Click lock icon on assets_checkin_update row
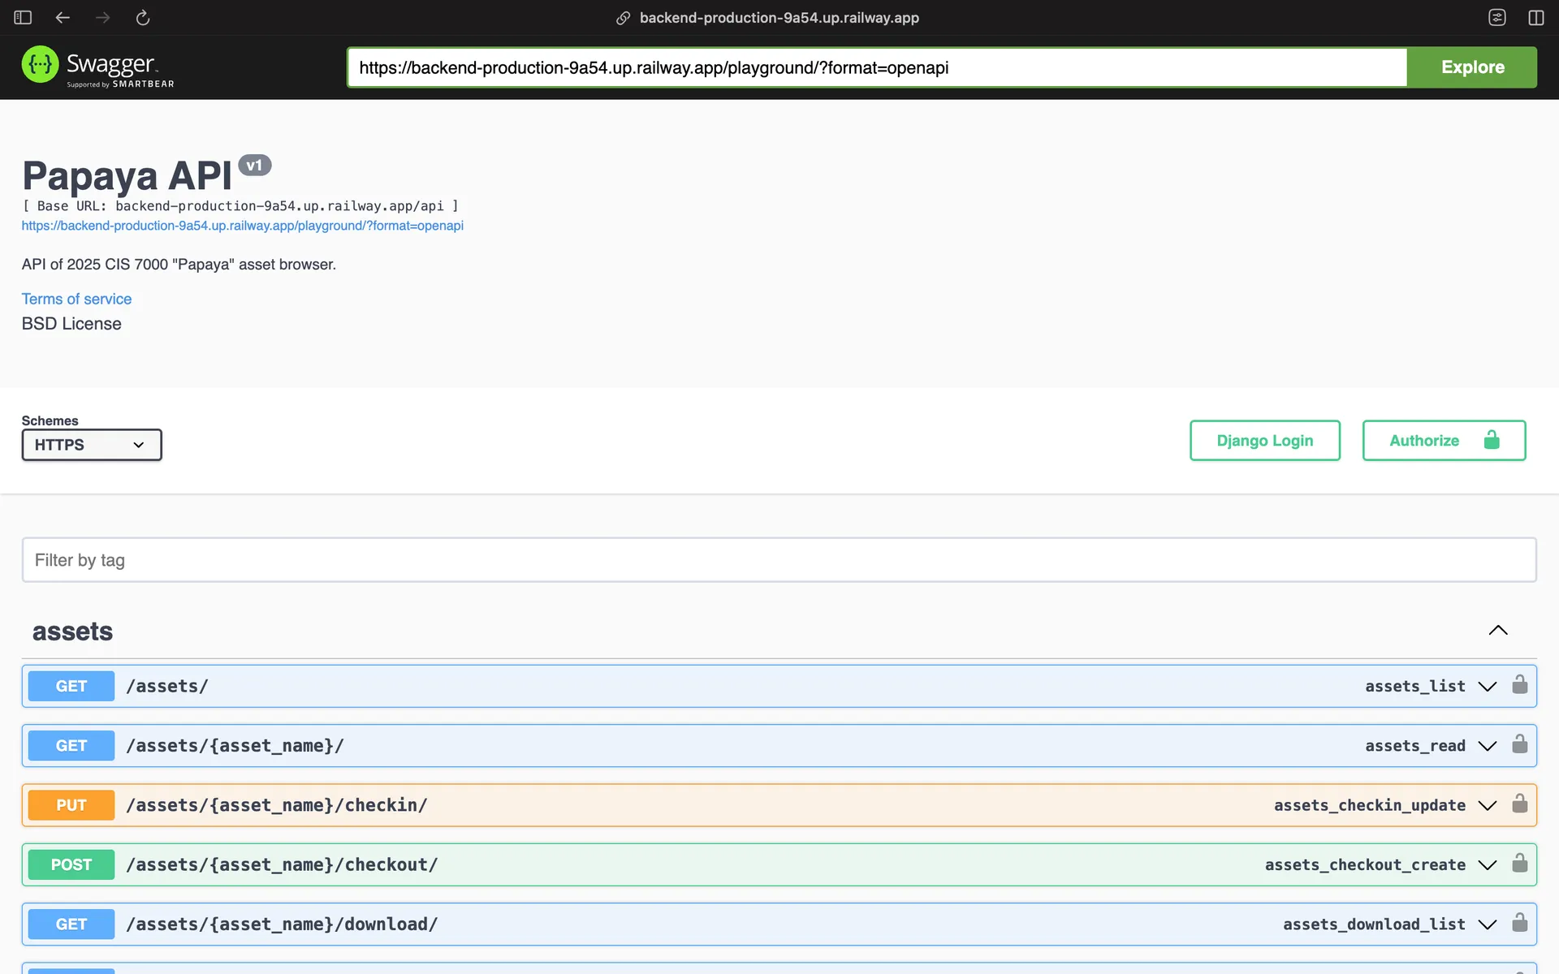This screenshot has width=1559, height=974. point(1519,804)
